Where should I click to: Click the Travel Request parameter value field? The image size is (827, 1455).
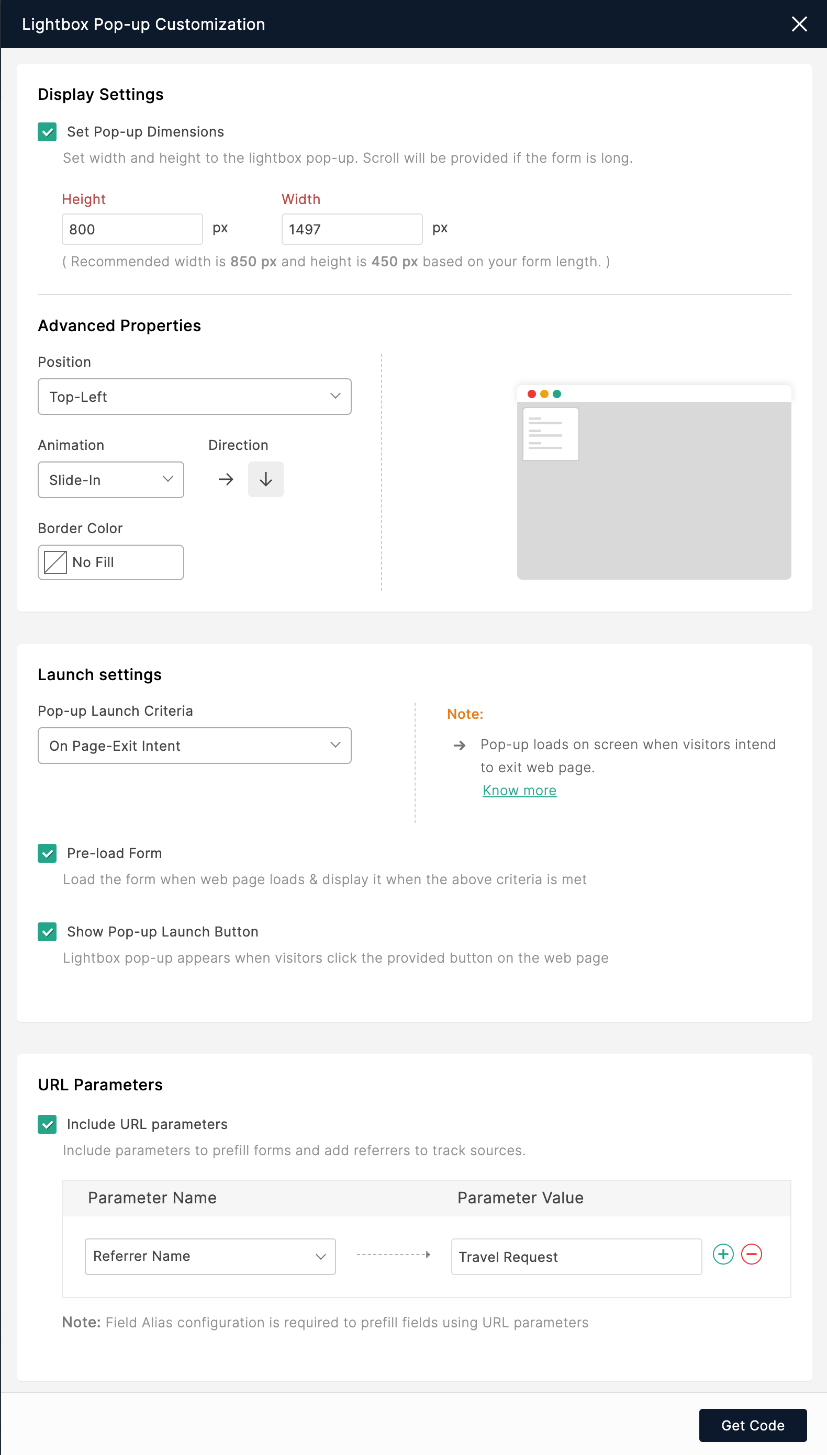[x=576, y=1256]
